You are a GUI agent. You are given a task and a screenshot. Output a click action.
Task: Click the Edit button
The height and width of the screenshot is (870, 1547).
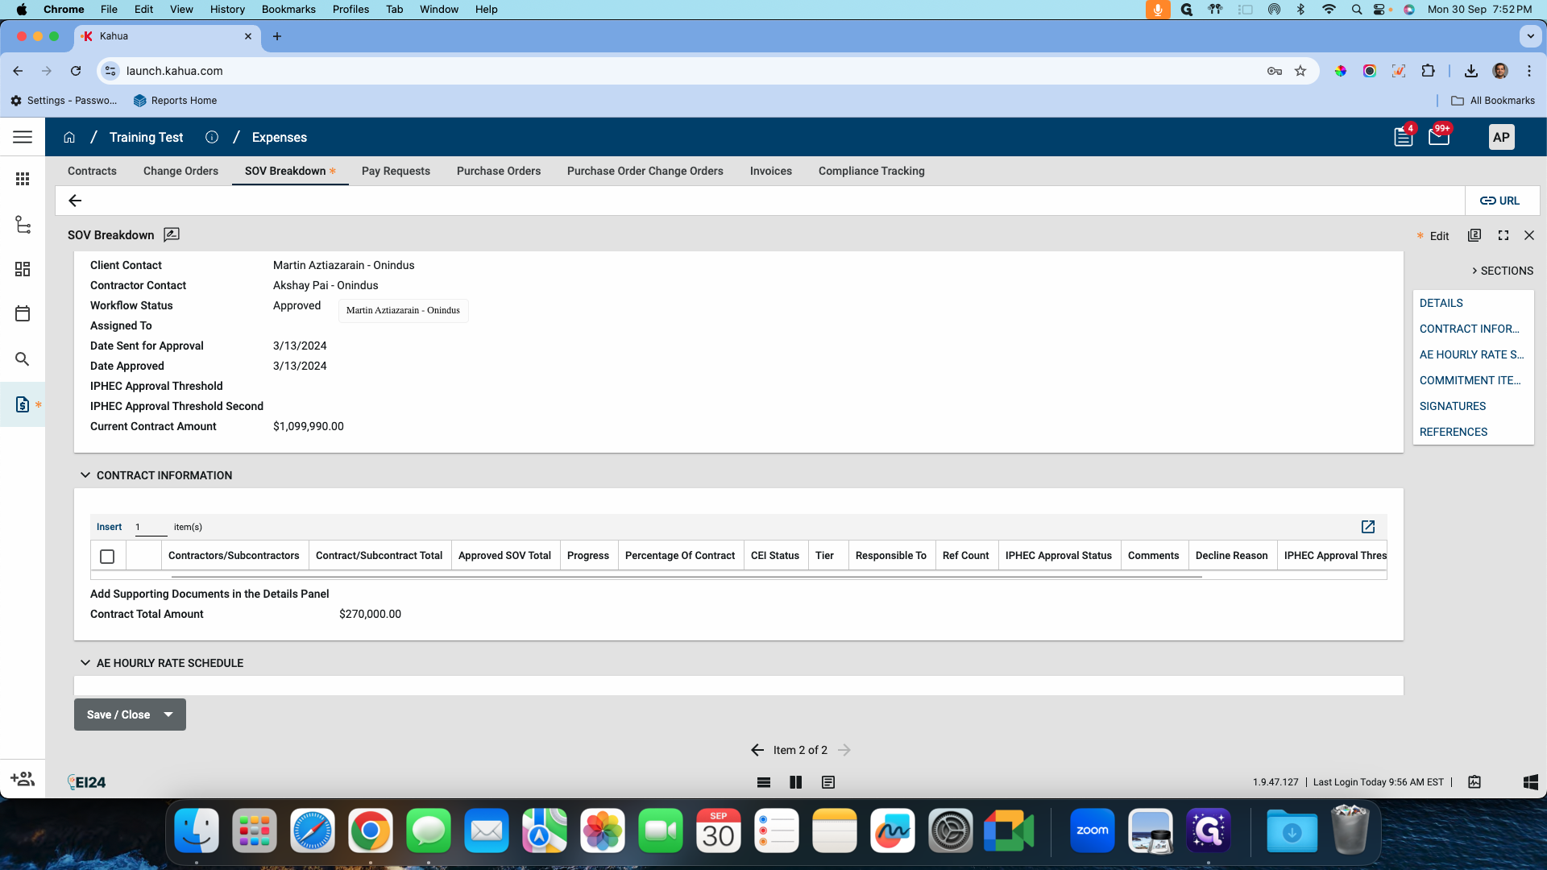click(x=1439, y=236)
